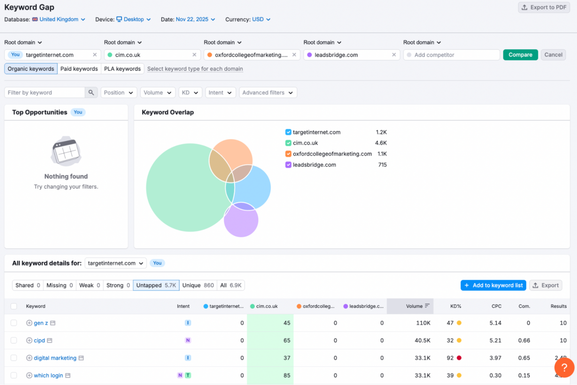Click Add to keyword list button

[493, 285]
